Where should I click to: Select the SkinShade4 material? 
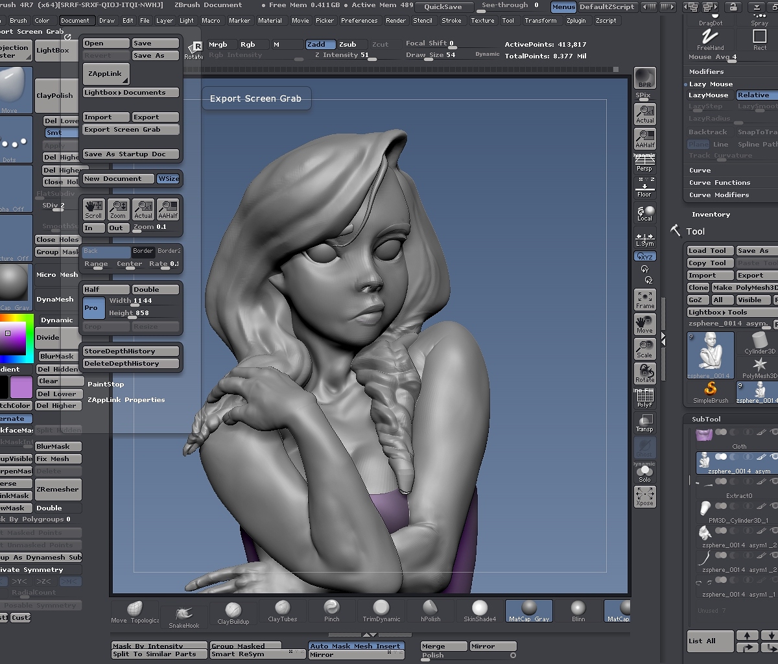(480, 611)
